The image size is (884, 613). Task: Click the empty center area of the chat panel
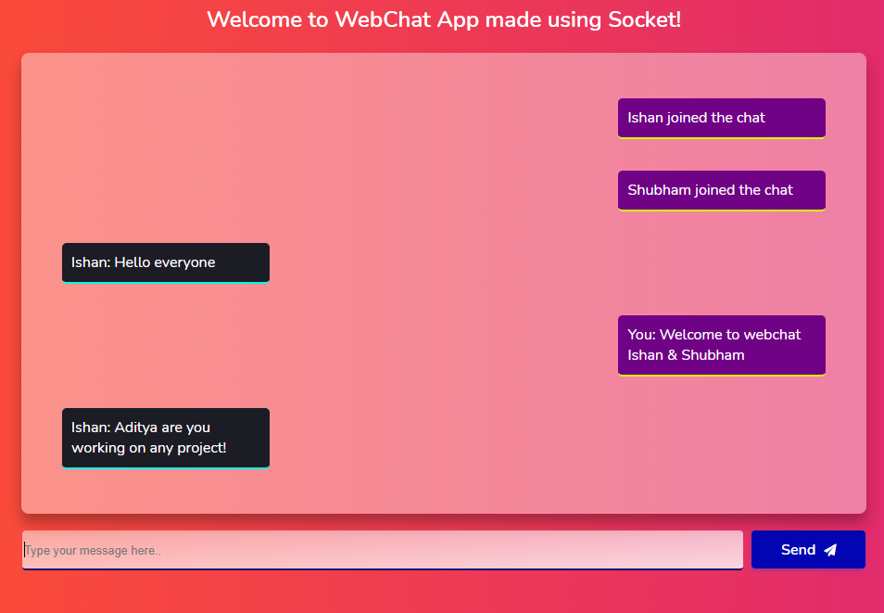[444, 282]
